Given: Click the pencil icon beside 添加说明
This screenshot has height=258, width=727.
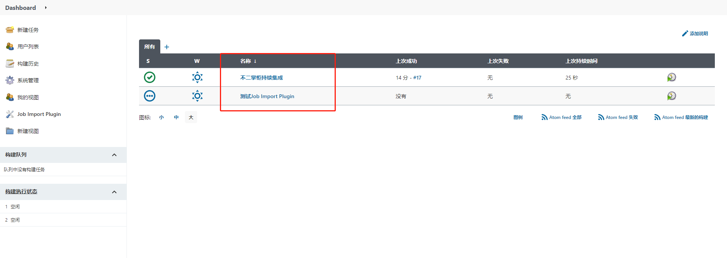Looking at the screenshot, I should (x=685, y=33).
